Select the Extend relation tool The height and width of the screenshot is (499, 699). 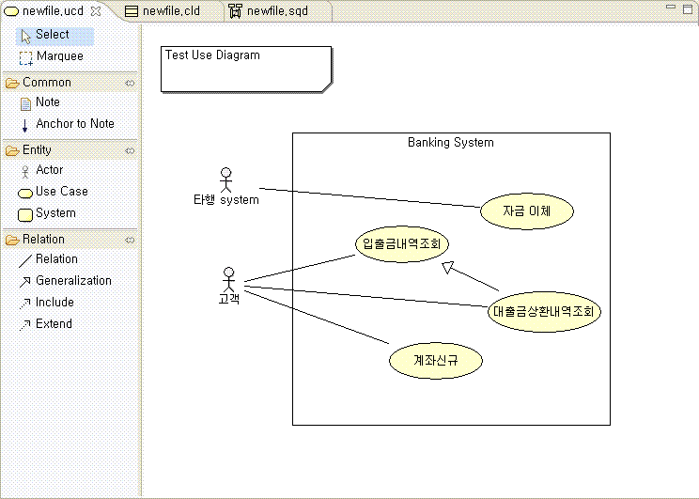(54, 324)
